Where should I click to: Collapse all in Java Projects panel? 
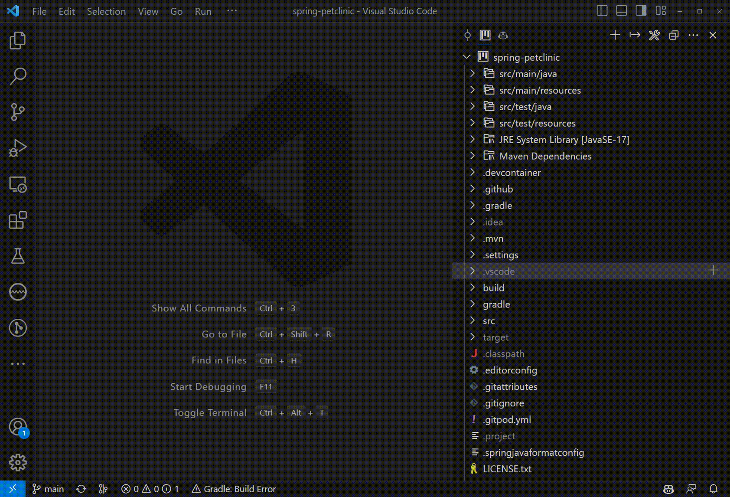[674, 35]
